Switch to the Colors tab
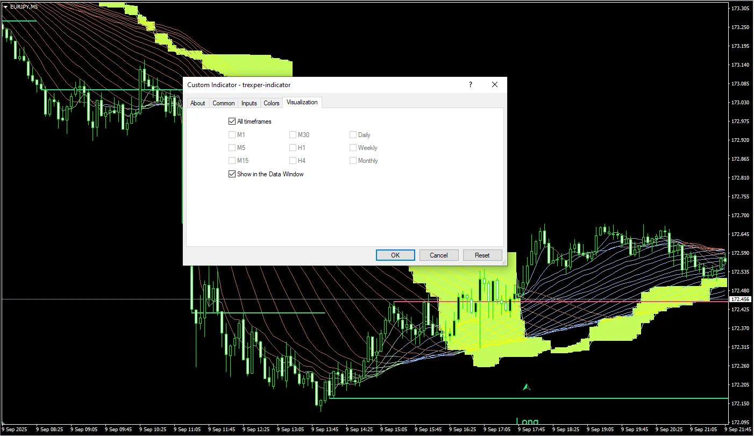 point(272,103)
